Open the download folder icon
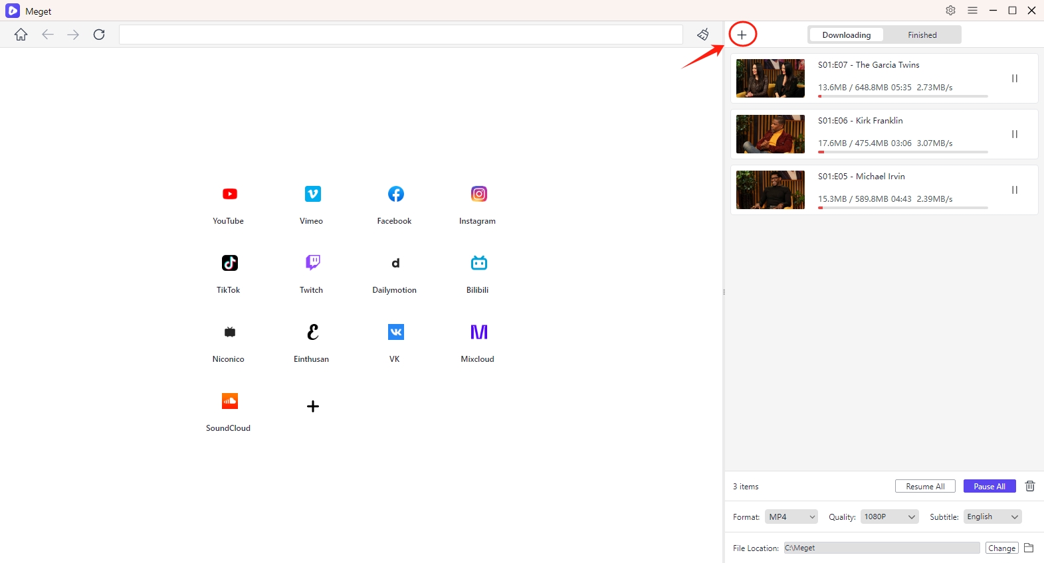The width and height of the screenshot is (1044, 563). click(1029, 548)
